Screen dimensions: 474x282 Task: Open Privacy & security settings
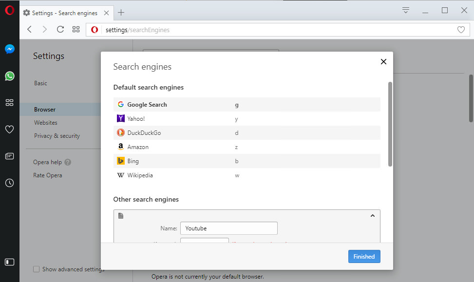pyautogui.click(x=57, y=136)
